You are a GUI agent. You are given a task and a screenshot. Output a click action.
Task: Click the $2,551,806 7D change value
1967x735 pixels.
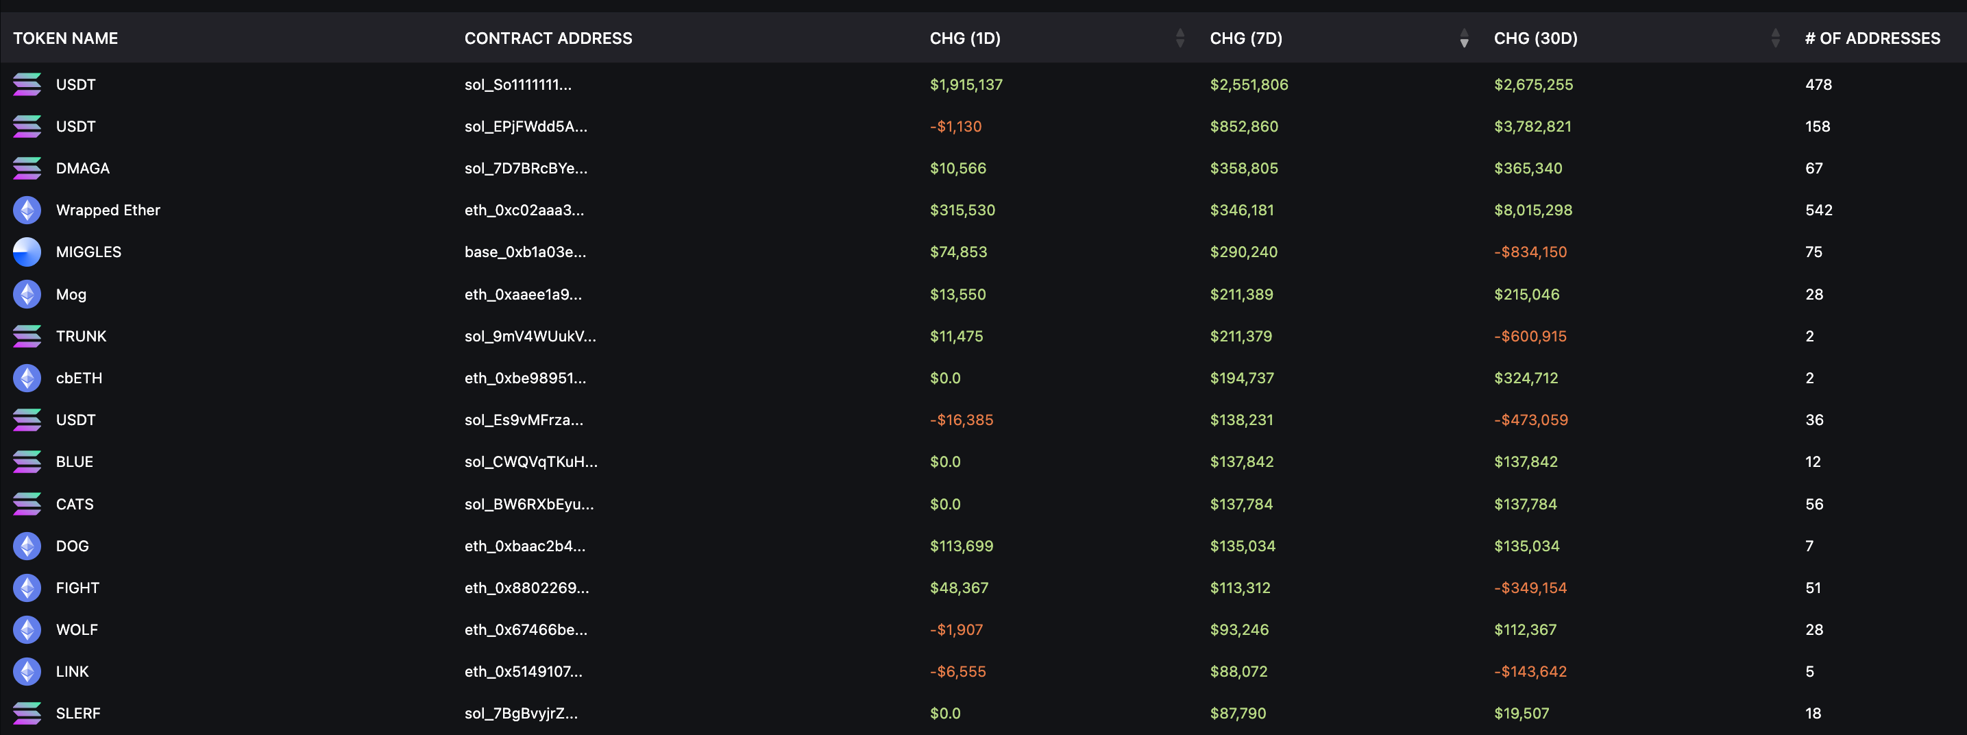pos(1249,84)
